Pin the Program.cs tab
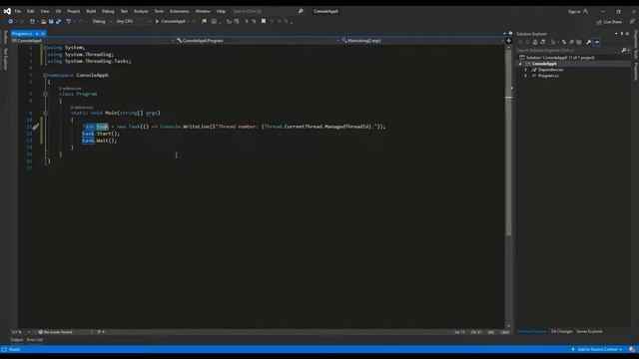This screenshot has width=639, height=359. click(37, 34)
